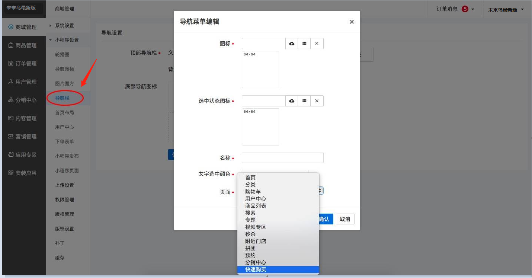Choose 首页 from the page list
Image resolution: width=532 pixels, height=278 pixels.
point(278,178)
